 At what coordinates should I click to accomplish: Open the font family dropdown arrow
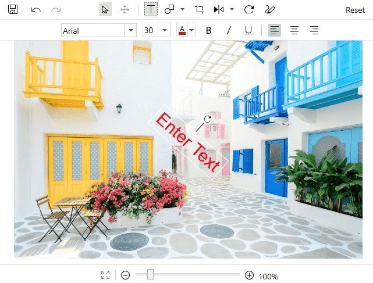(x=130, y=30)
